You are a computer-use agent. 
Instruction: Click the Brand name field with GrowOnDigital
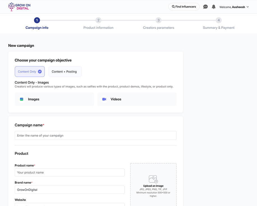[69, 190]
